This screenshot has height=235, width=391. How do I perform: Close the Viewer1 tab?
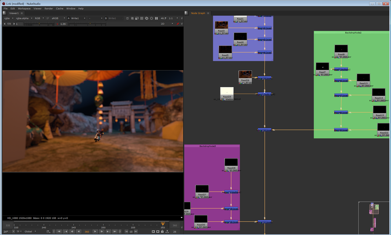point(22,13)
